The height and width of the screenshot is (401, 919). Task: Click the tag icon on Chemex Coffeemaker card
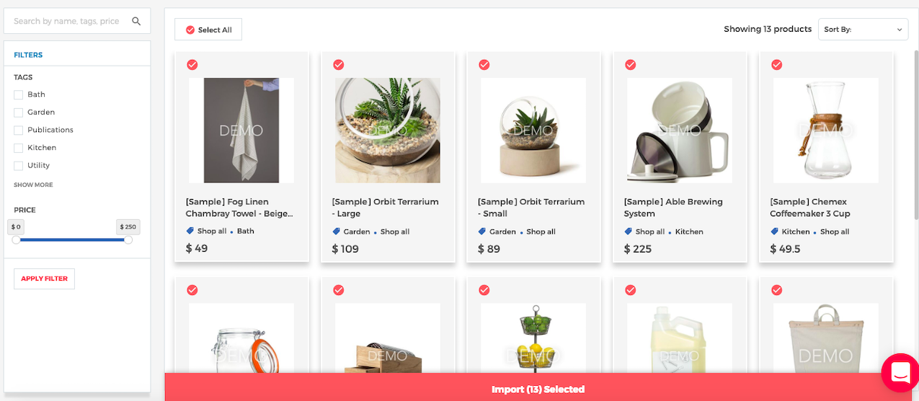(x=775, y=232)
